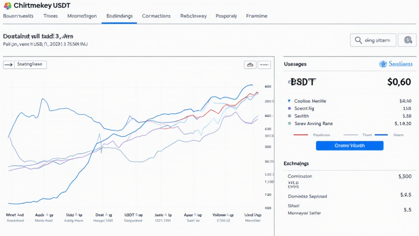This screenshot has height=236, width=419.
Task: Open the dash options button beside cloud icon
Action: [x=264, y=65]
